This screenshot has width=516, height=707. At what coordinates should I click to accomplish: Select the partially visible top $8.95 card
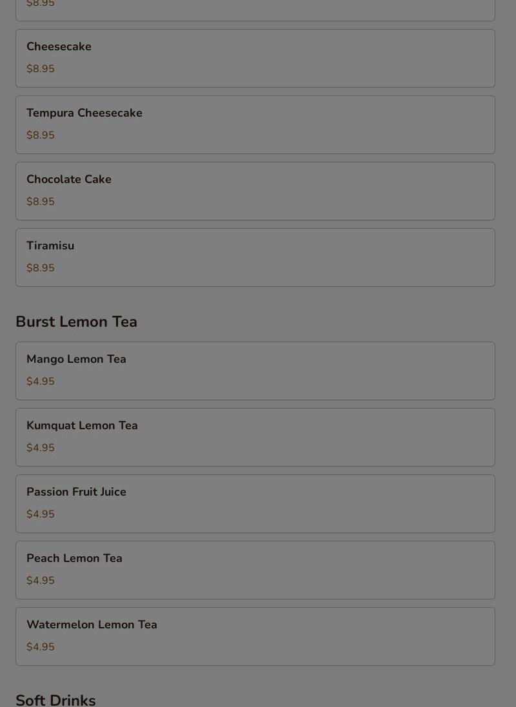tap(255, 10)
